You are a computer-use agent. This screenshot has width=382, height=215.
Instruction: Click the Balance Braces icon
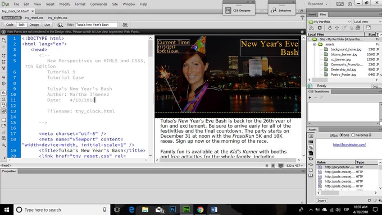[4, 83]
